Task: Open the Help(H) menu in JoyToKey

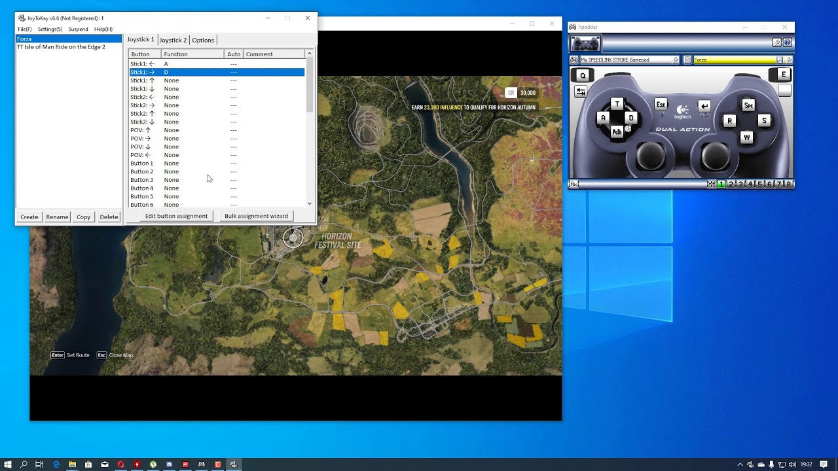Action: [103, 29]
